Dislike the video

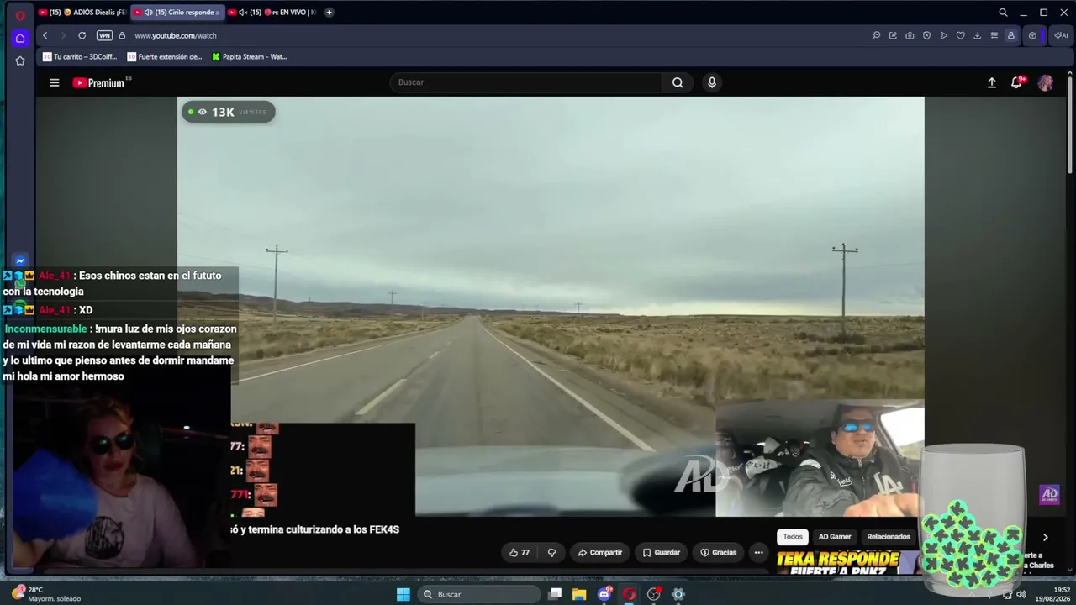(x=552, y=552)
